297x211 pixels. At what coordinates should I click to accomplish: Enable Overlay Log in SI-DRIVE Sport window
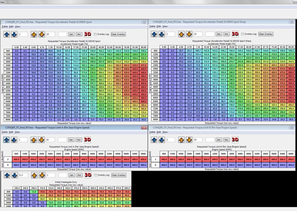pyautogui.click(x=95, y=34)
